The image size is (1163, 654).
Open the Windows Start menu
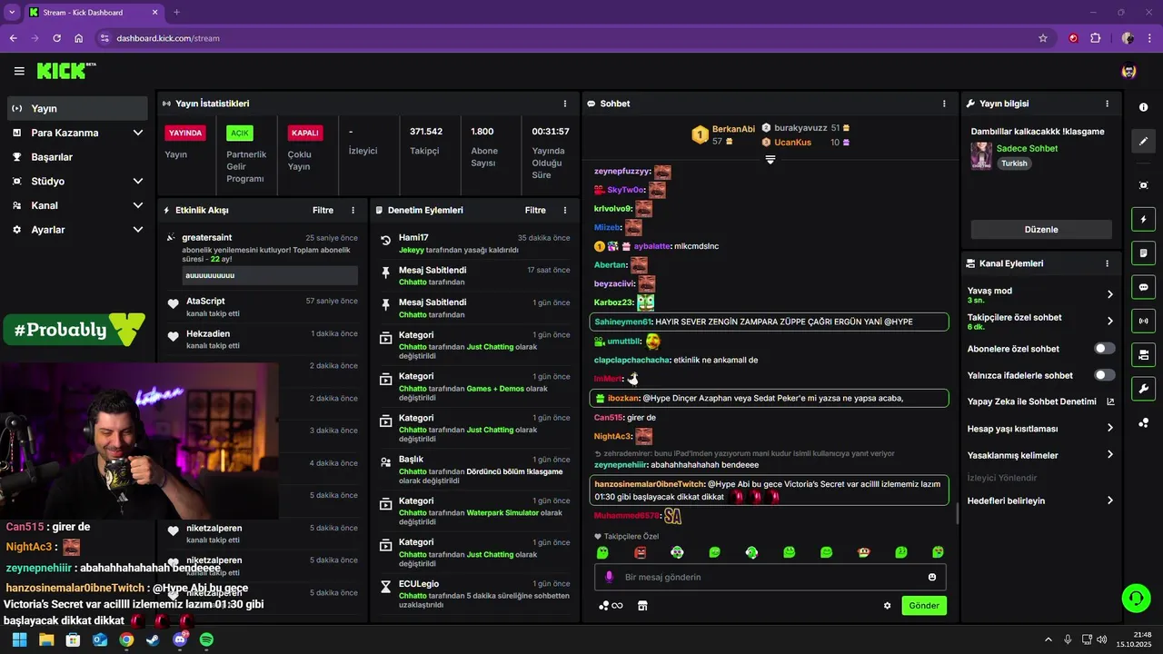(20, 639)
